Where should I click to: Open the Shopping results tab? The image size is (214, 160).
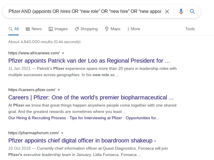[x=86, y=29]
